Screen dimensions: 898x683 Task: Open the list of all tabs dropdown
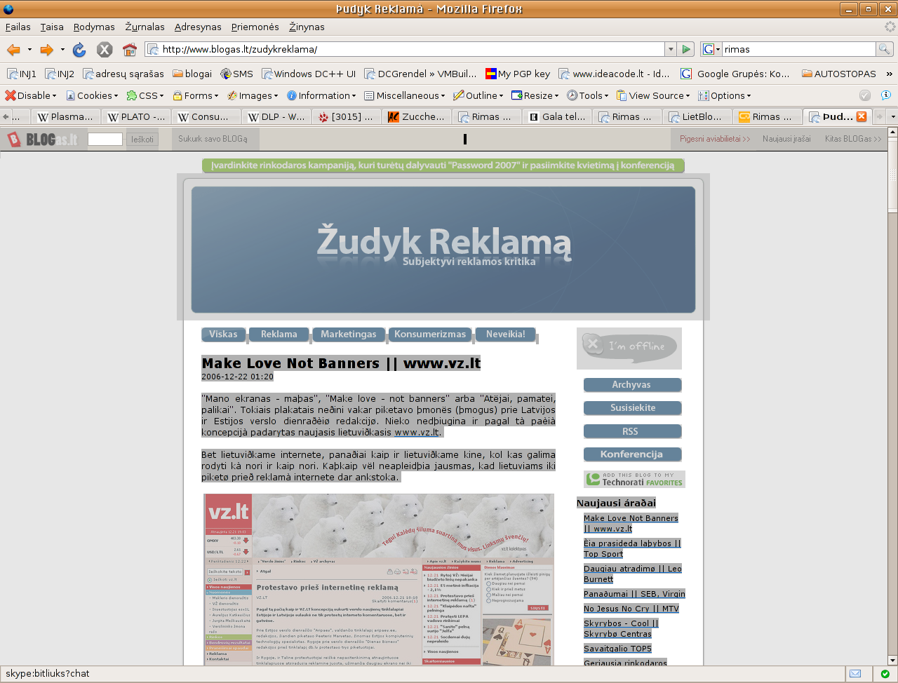[x=892, y=116]
